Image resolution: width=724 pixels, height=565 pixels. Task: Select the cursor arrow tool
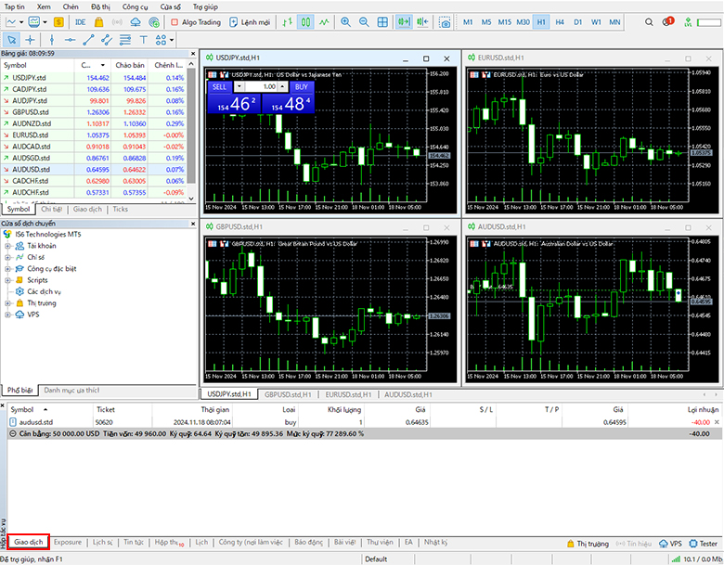click(11, 40)
